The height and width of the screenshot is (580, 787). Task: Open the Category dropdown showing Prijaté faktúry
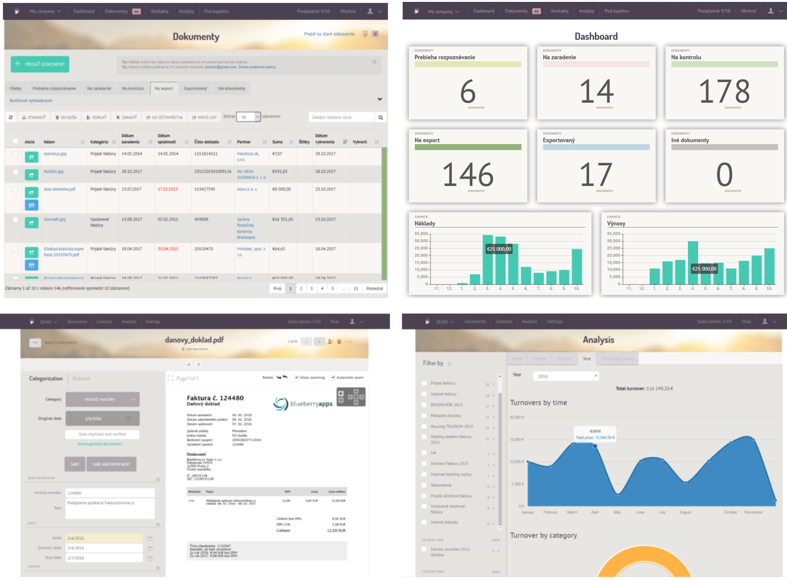(x=102, y=399)
